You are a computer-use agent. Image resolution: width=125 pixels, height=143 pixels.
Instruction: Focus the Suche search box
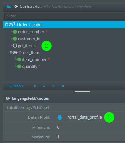pyautogui.click(x=65, y=16)
